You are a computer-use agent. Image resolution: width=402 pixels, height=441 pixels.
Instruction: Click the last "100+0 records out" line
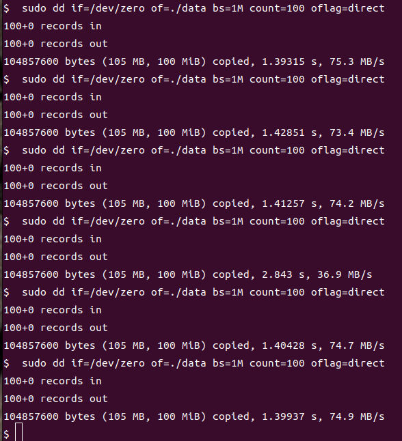tap(56, 399)
